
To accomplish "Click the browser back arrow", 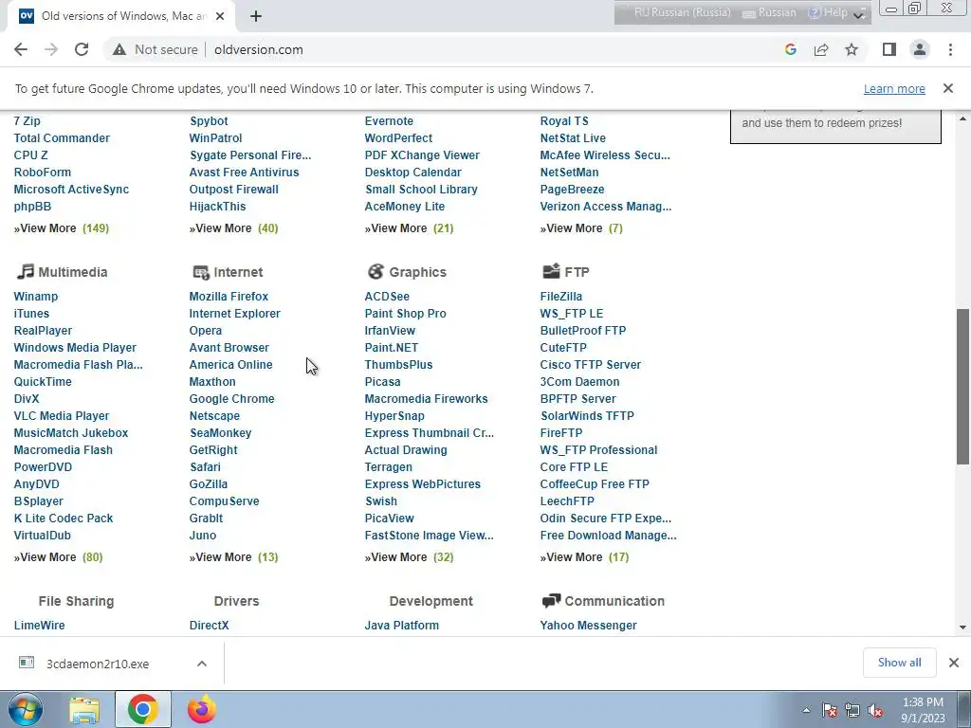I will click(21, 49).
